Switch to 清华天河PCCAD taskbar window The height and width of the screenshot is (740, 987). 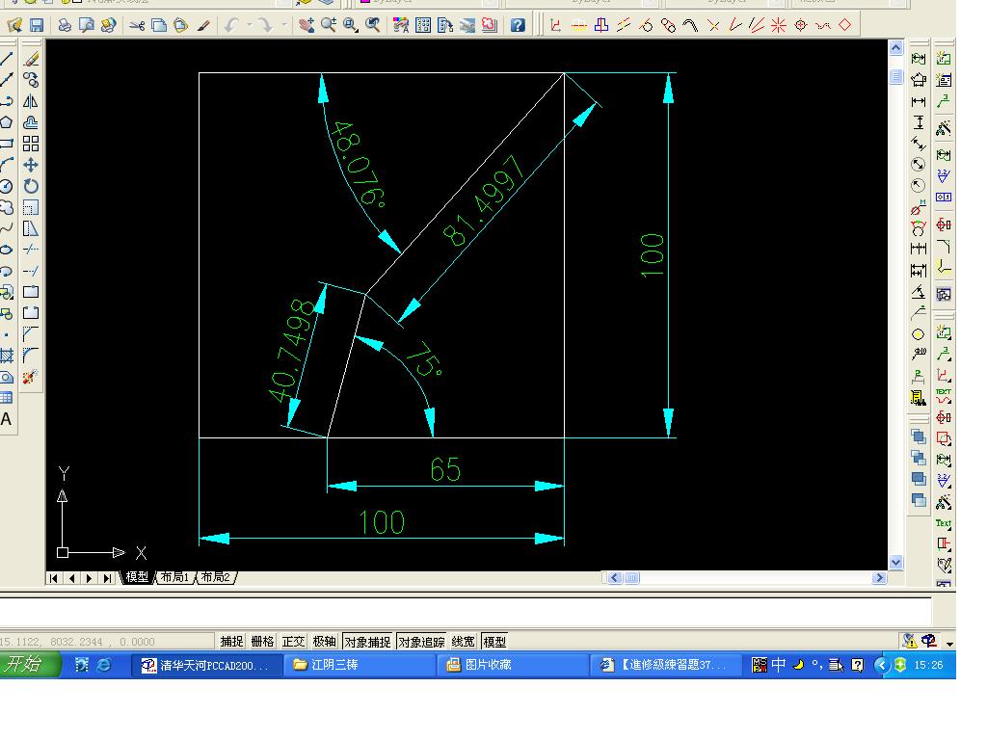pos(205,665)
